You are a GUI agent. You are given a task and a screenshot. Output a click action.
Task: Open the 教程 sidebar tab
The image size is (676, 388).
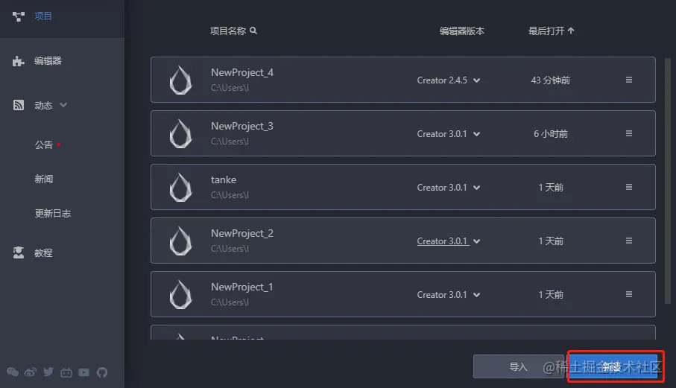(x=43, y=253)
